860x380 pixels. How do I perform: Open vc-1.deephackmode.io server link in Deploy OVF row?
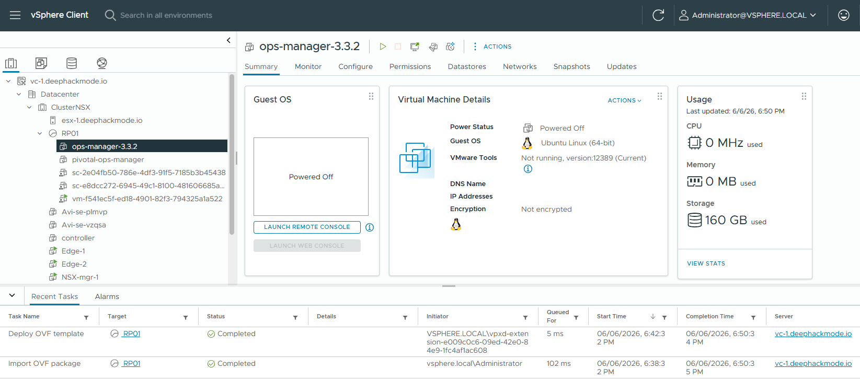pos(813,333)
